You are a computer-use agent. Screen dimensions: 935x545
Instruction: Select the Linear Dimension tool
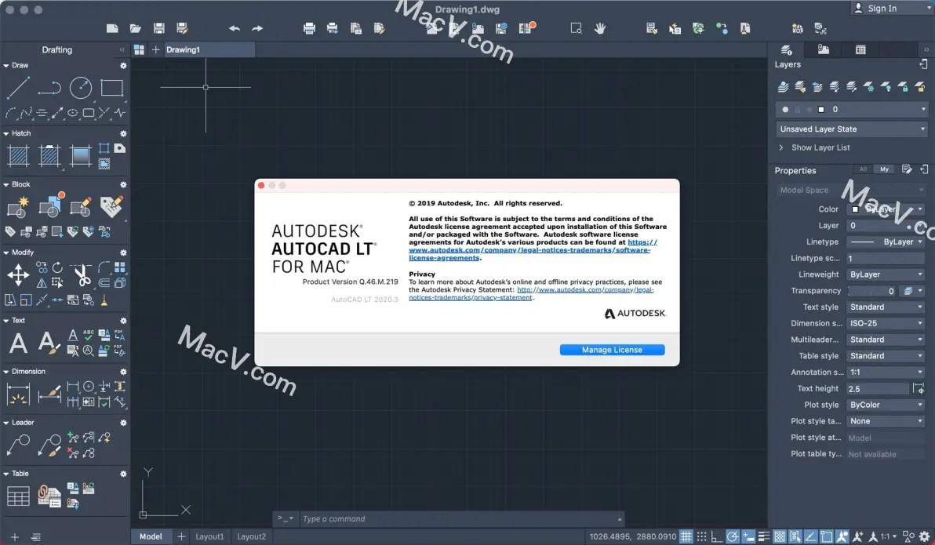click(x=18, y=394)
